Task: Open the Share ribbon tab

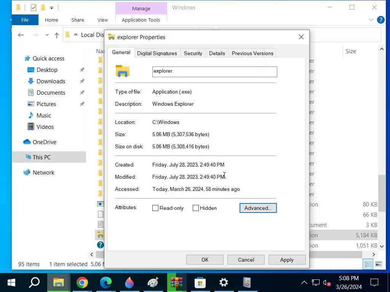Action: [78, 20]
